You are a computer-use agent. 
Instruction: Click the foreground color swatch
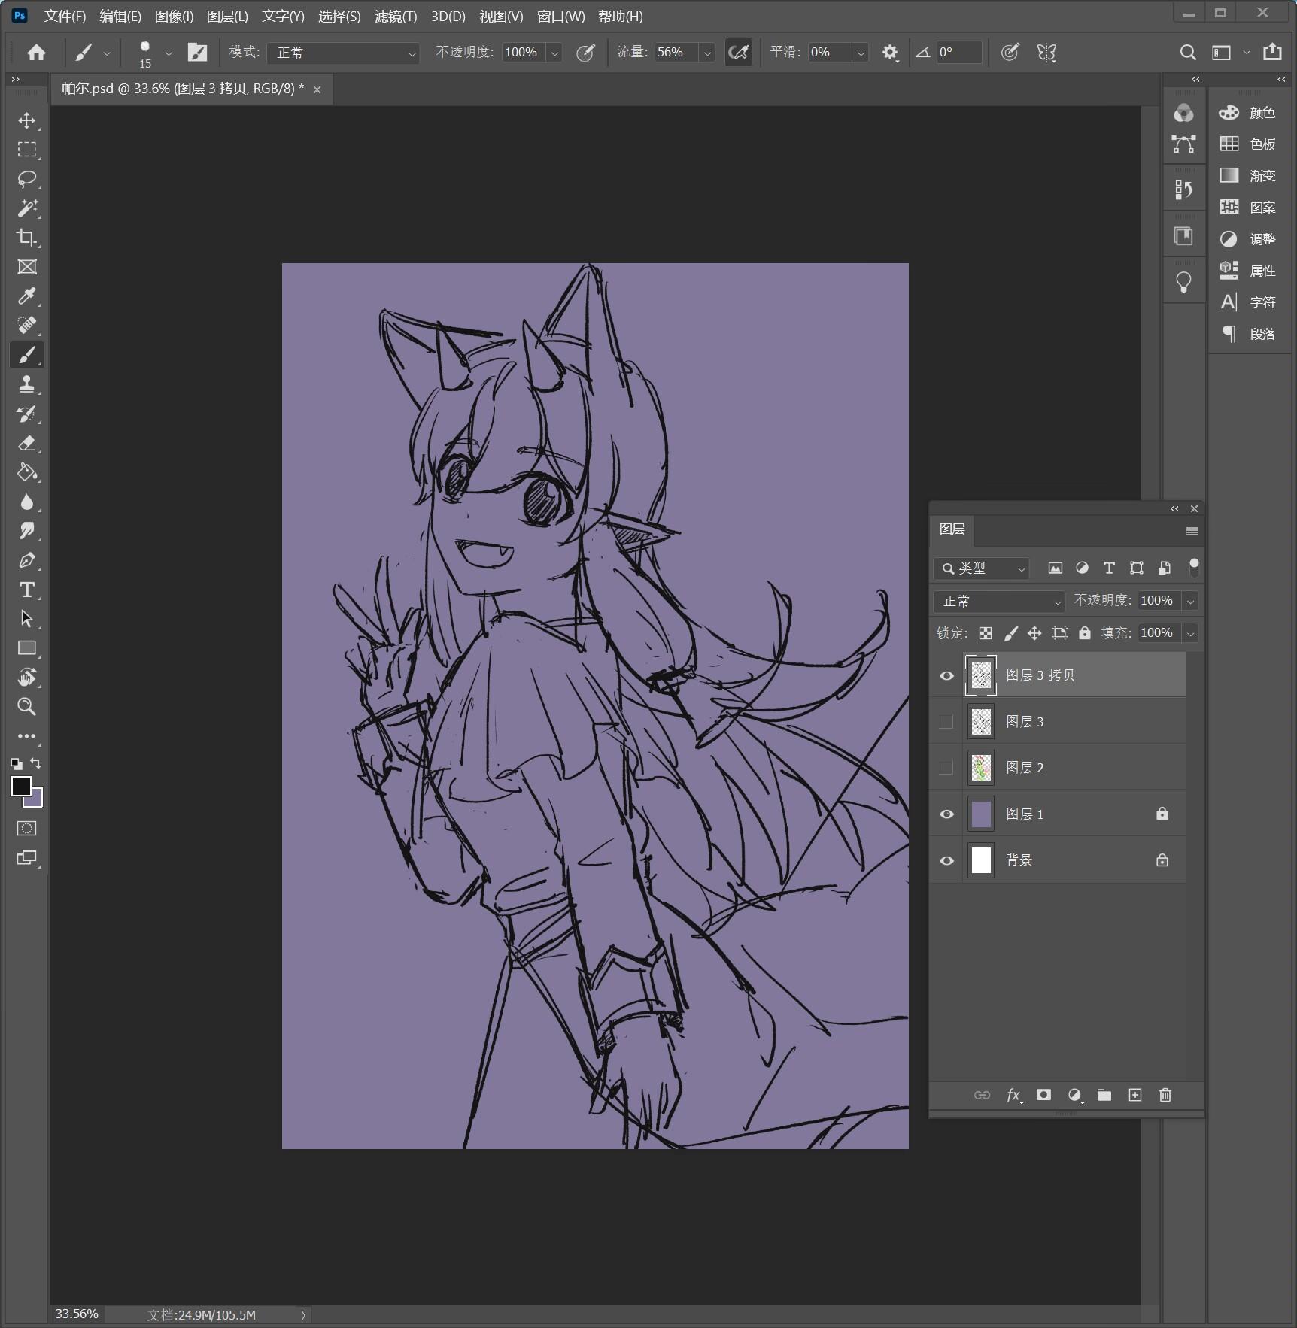click(20, 786)
